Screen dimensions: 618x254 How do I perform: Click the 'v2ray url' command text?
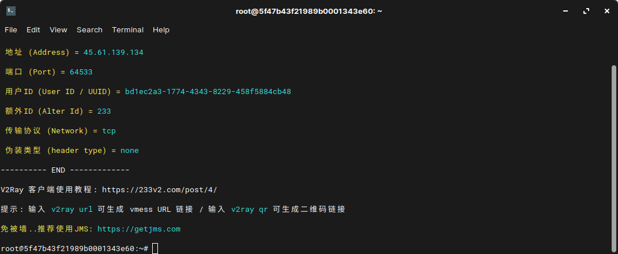tap(72, 210)
